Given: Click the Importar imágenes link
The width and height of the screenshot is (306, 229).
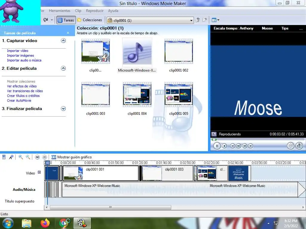Looking at the screenshot, I should click(x=21, y=55).
